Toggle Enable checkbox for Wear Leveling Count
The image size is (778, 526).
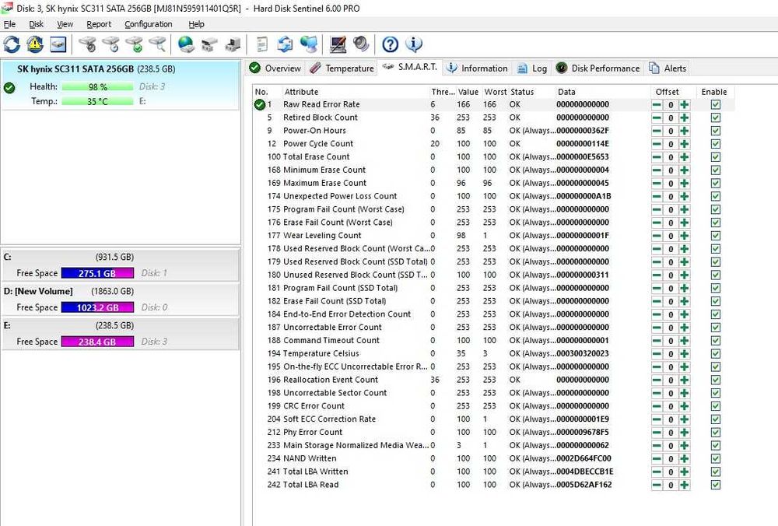click(x=715, y=236)
